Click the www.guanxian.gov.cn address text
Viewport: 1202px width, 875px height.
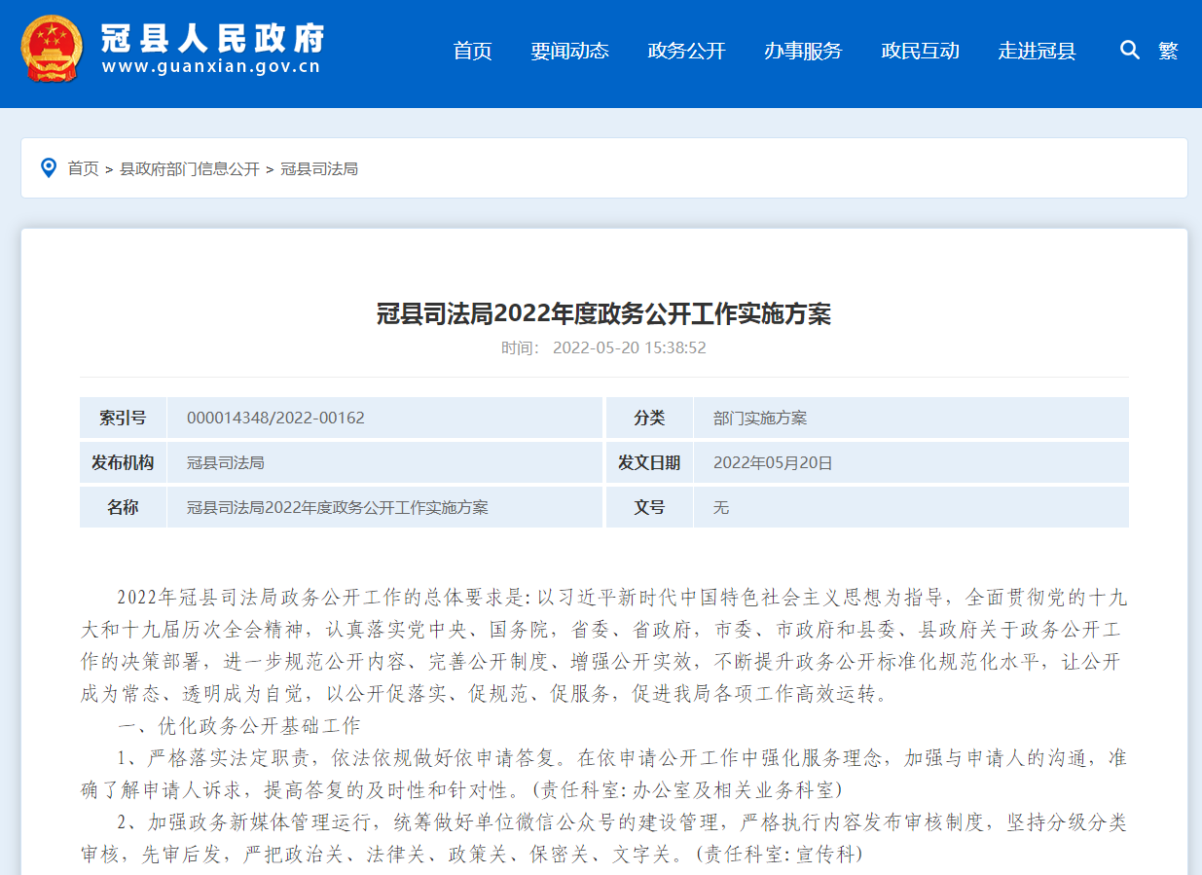coord(211,67)
